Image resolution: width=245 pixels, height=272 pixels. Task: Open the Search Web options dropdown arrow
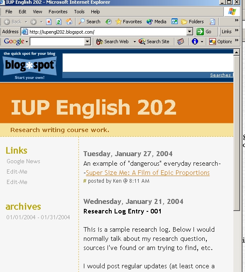tap(135, 42)
